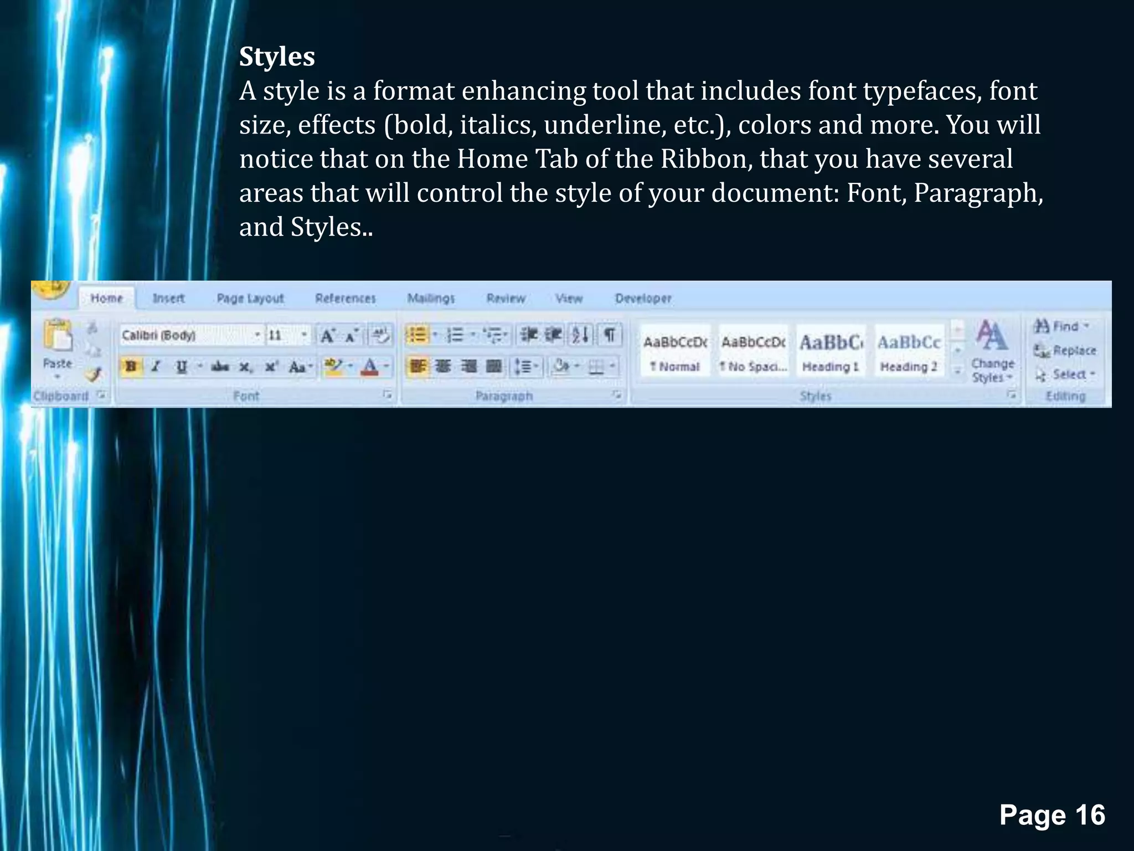This screenshot has width=1134, height=851.
Task: Select the Format Painter brush
Action: tap(94, 375)
